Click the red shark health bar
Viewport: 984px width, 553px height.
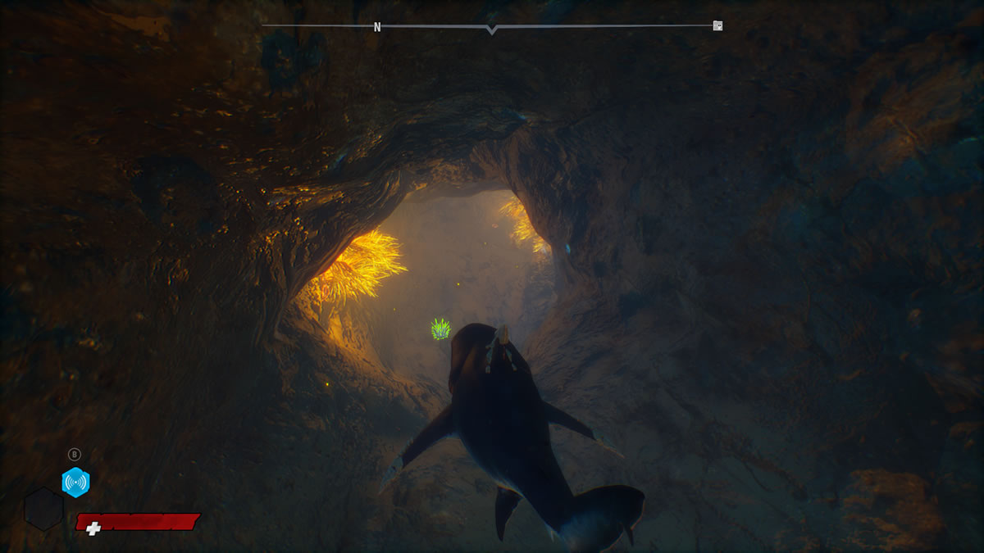(138, 522)
